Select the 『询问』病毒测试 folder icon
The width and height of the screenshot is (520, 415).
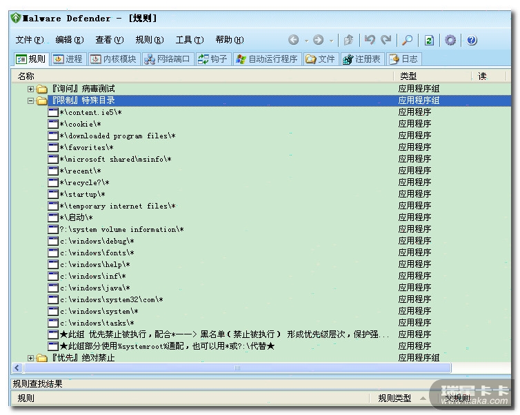pos(42,89)
